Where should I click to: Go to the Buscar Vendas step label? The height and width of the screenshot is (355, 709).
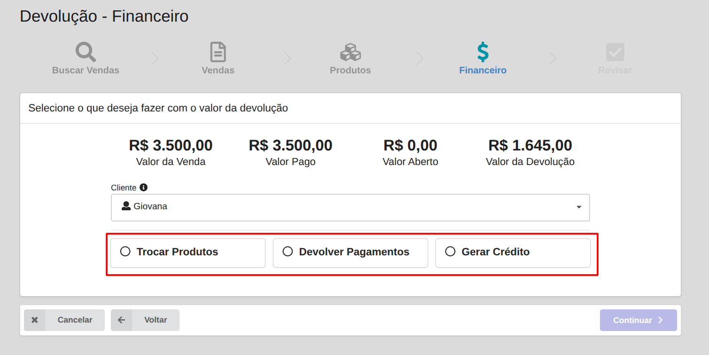pos(86,71)
